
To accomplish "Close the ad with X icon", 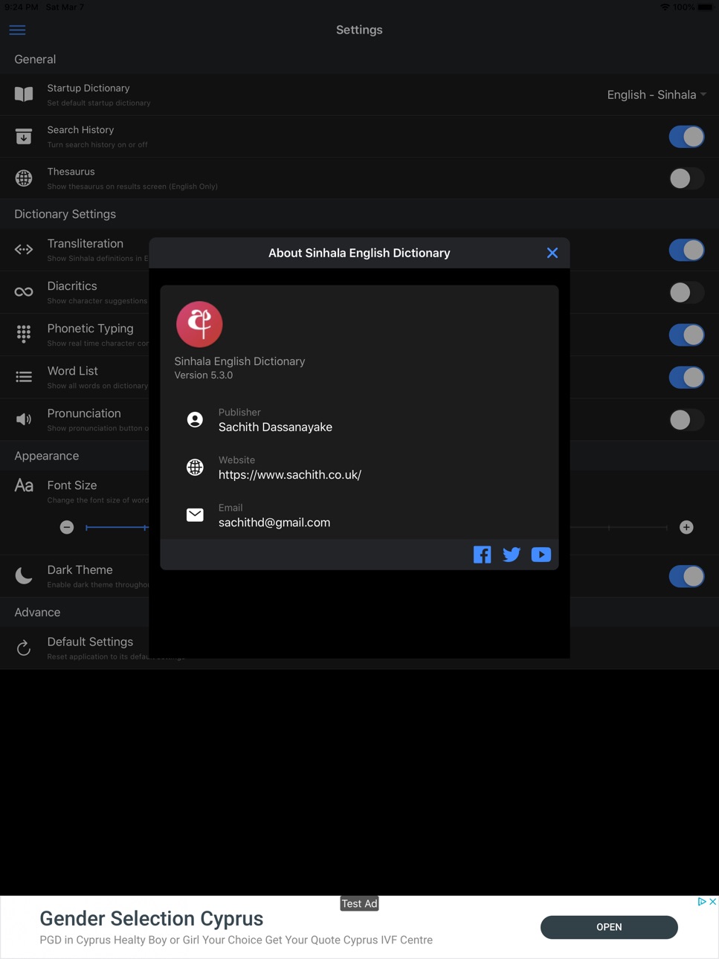I will [x=712, y=902].
